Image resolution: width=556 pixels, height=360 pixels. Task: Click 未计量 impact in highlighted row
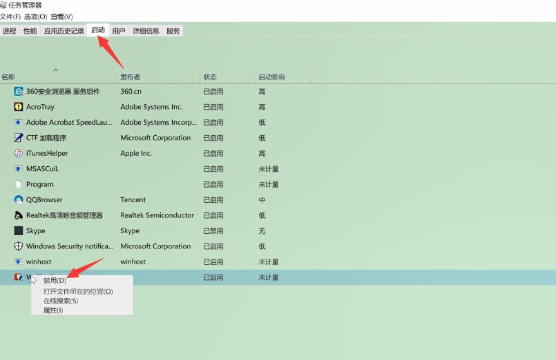(x=269, y=277)
